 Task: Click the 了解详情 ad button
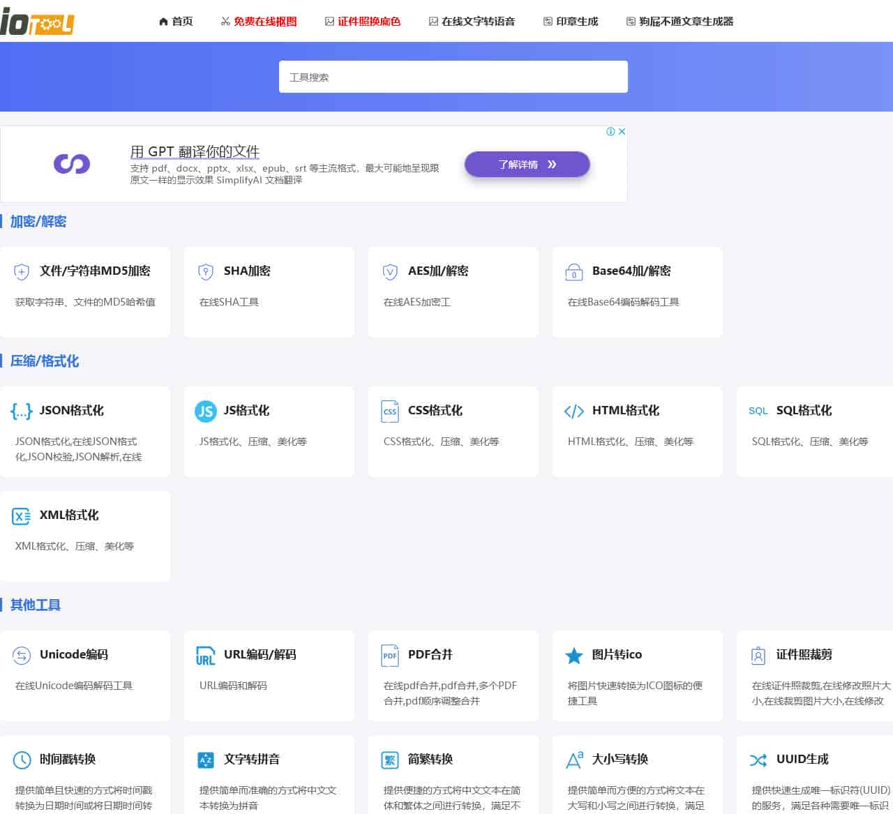[x=527, y=165]
